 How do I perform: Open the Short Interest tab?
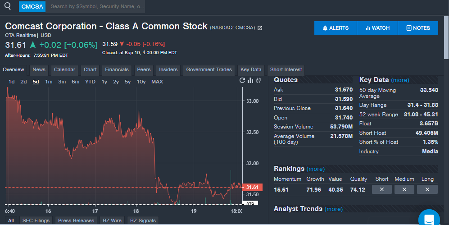286,69
